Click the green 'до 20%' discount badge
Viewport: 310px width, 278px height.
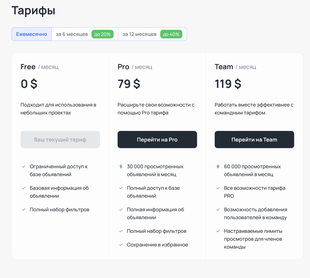click(x=103, y=34)
